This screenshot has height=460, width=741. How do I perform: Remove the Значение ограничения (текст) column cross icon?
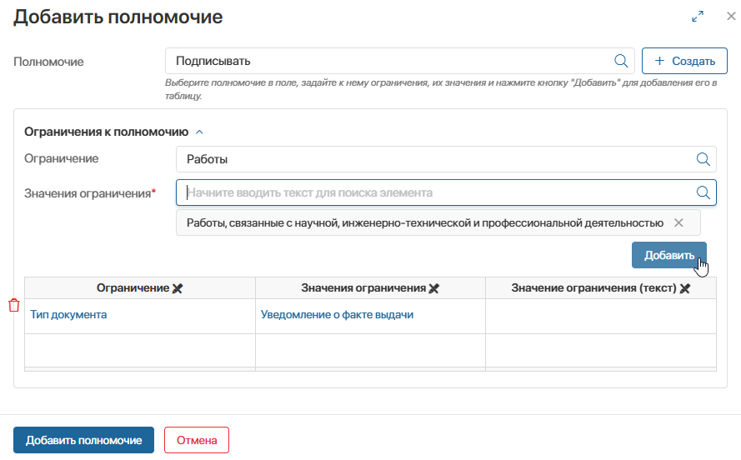(x=685, y=288)
